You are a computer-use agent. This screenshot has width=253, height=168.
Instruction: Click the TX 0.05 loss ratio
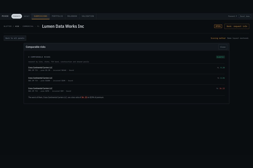(221, 78)
